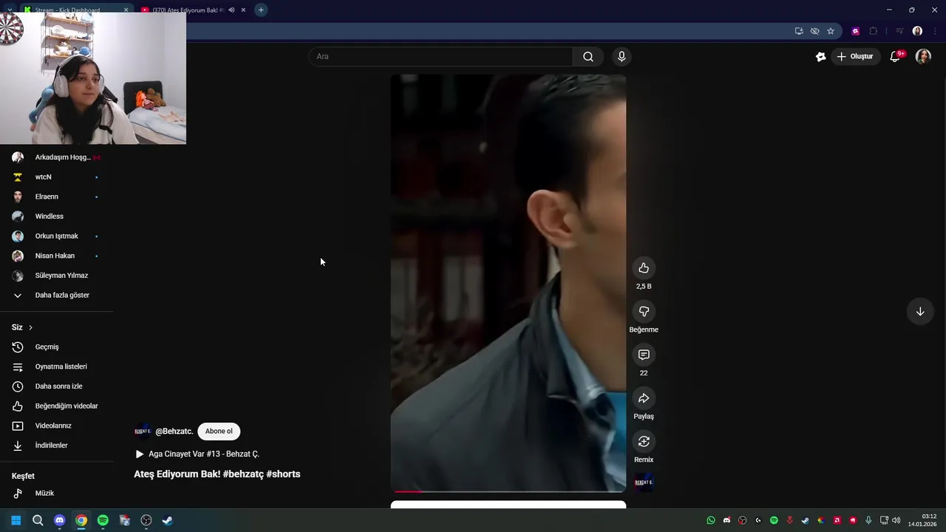The height and width of the screenshot is (532, 946).
Task: Open a new browser tab
Action: [261, 10]
